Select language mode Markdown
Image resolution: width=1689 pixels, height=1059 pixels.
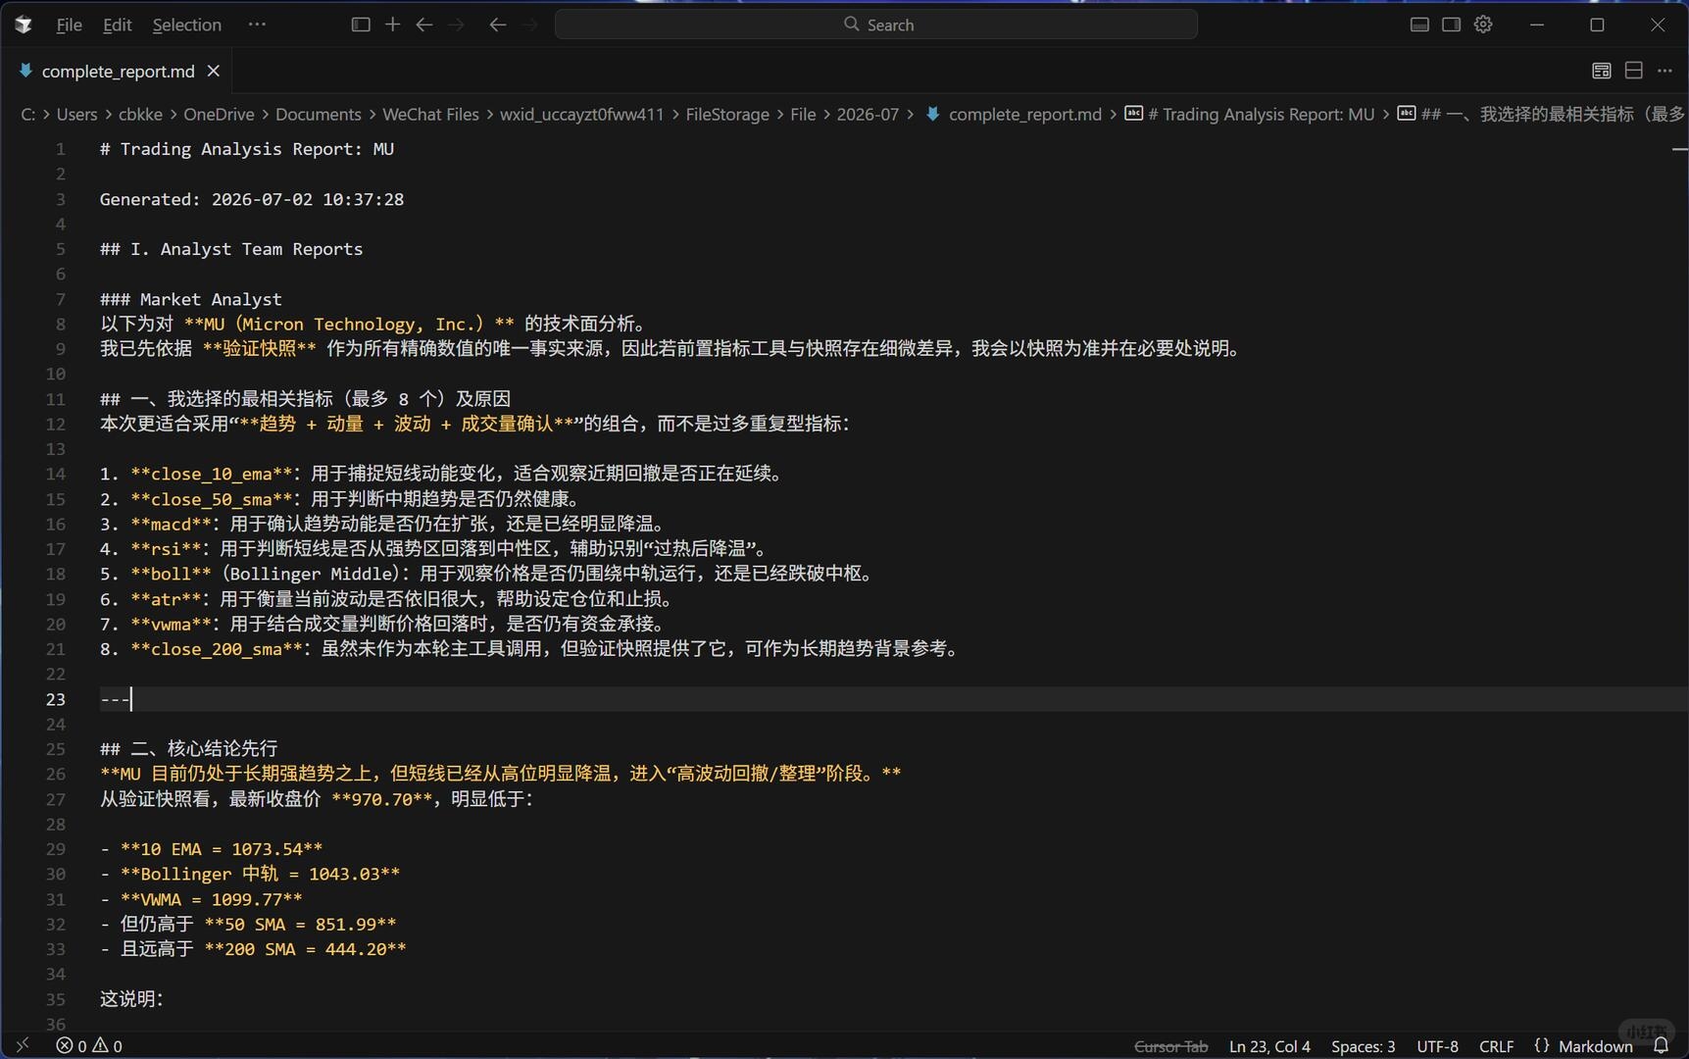(1595, 1046)
